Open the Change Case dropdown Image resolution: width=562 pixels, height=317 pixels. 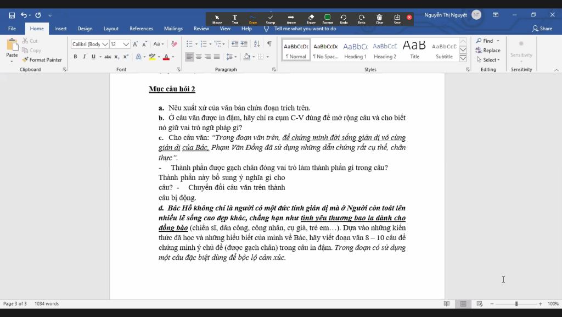pyautogui.click(x=159, y=44)
